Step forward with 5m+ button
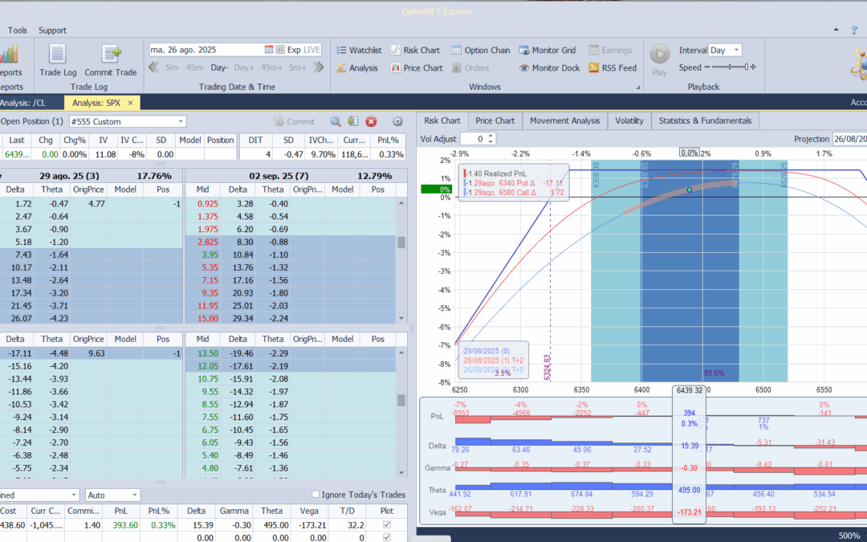This screenshot has height=542, width=867. pyautogui.click(x=298, y=67)
